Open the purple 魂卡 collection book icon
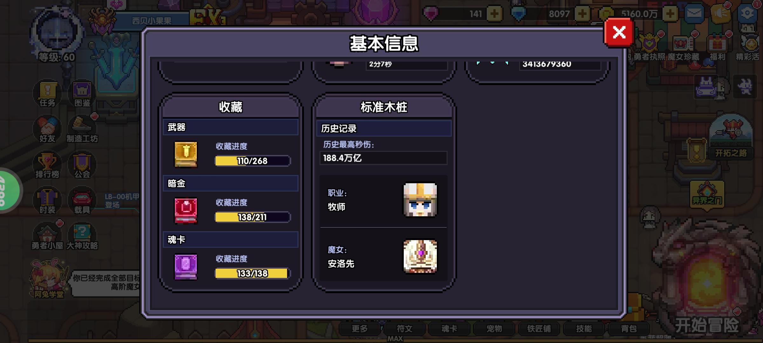 click(186, 267)
